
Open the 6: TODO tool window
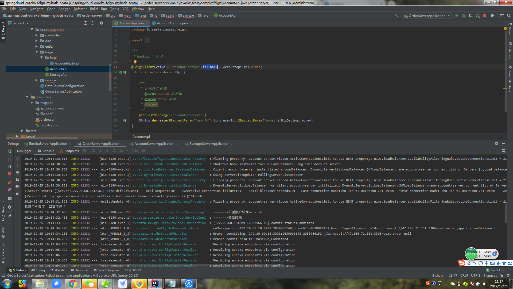click(x=133, y=270)
